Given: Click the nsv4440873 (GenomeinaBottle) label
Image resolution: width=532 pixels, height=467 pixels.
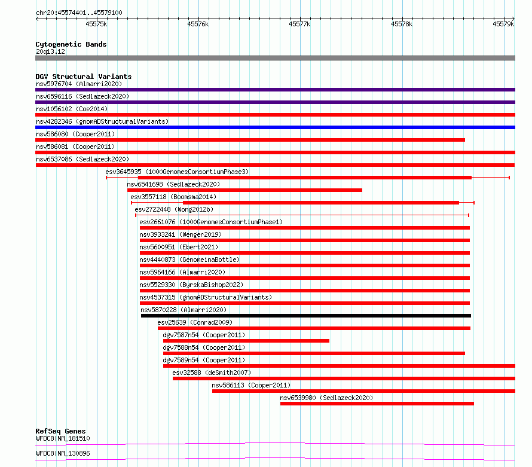Looking at the screenshot, I should (189, 260).
